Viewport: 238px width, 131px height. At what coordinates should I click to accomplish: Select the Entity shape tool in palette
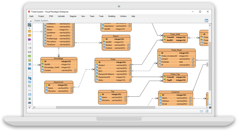tap(29, 31)
